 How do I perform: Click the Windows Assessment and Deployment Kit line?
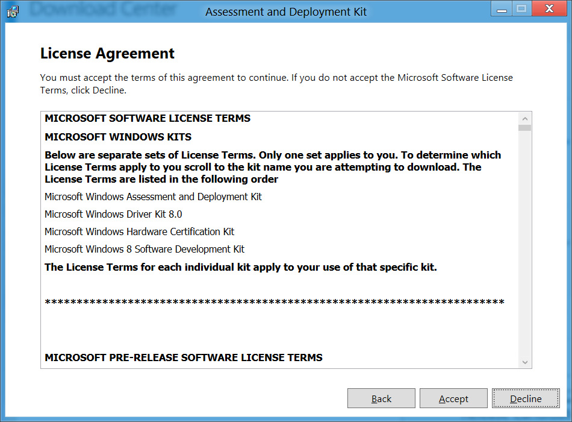pyautogui.click(x=153, y=197)
